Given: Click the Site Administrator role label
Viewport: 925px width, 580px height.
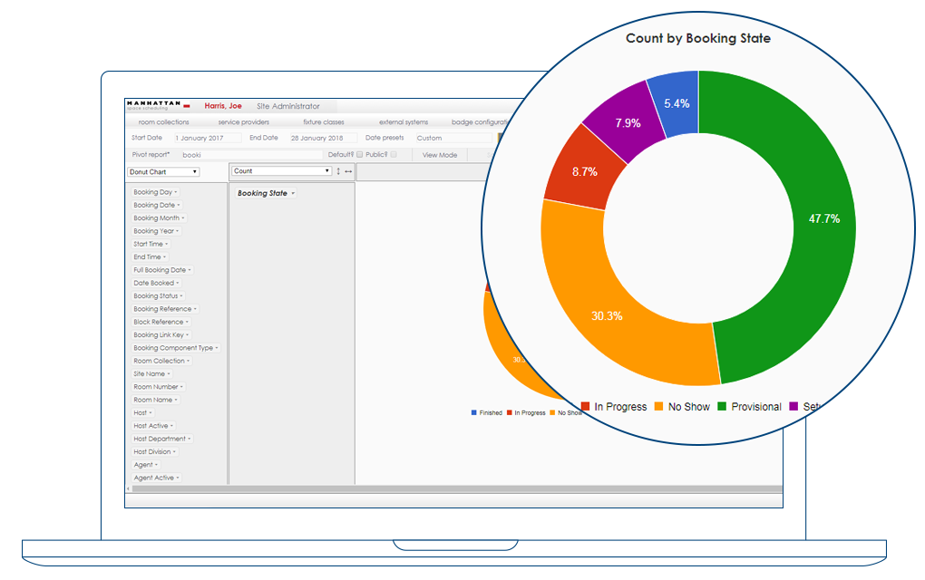Looking at the screenshot, I should tap(288, 106).
